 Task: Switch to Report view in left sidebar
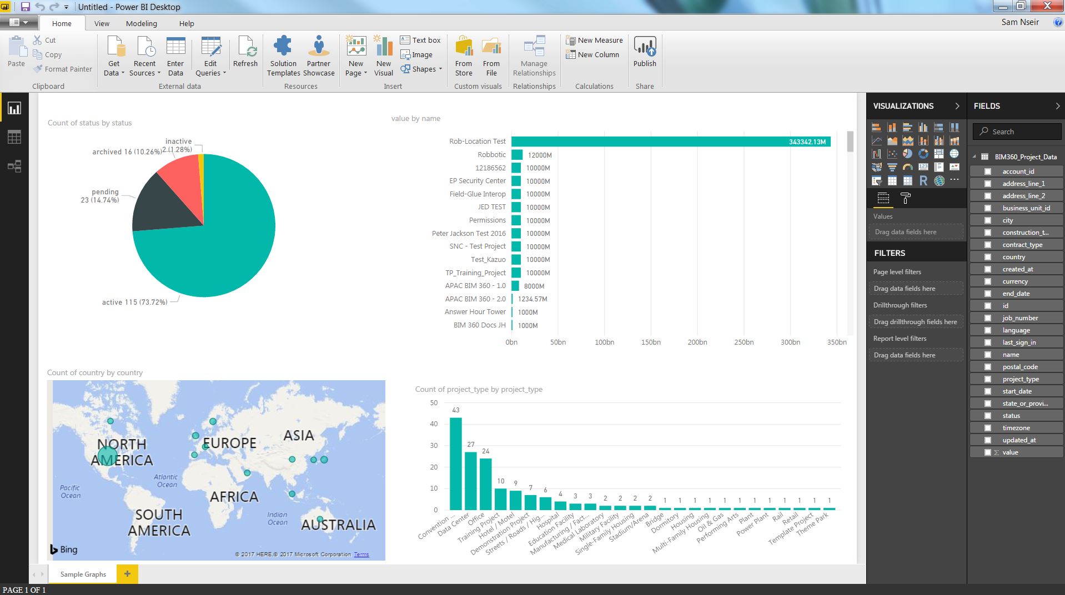pyautogui.click(x=14, y=108)
